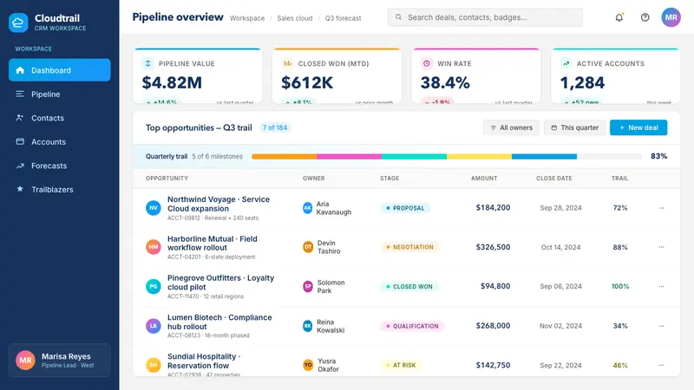
Task: Click the Nov 02, 2024 close date
Action: (560, 326)
